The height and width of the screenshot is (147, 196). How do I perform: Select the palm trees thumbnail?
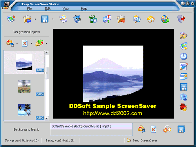[24, 110]
